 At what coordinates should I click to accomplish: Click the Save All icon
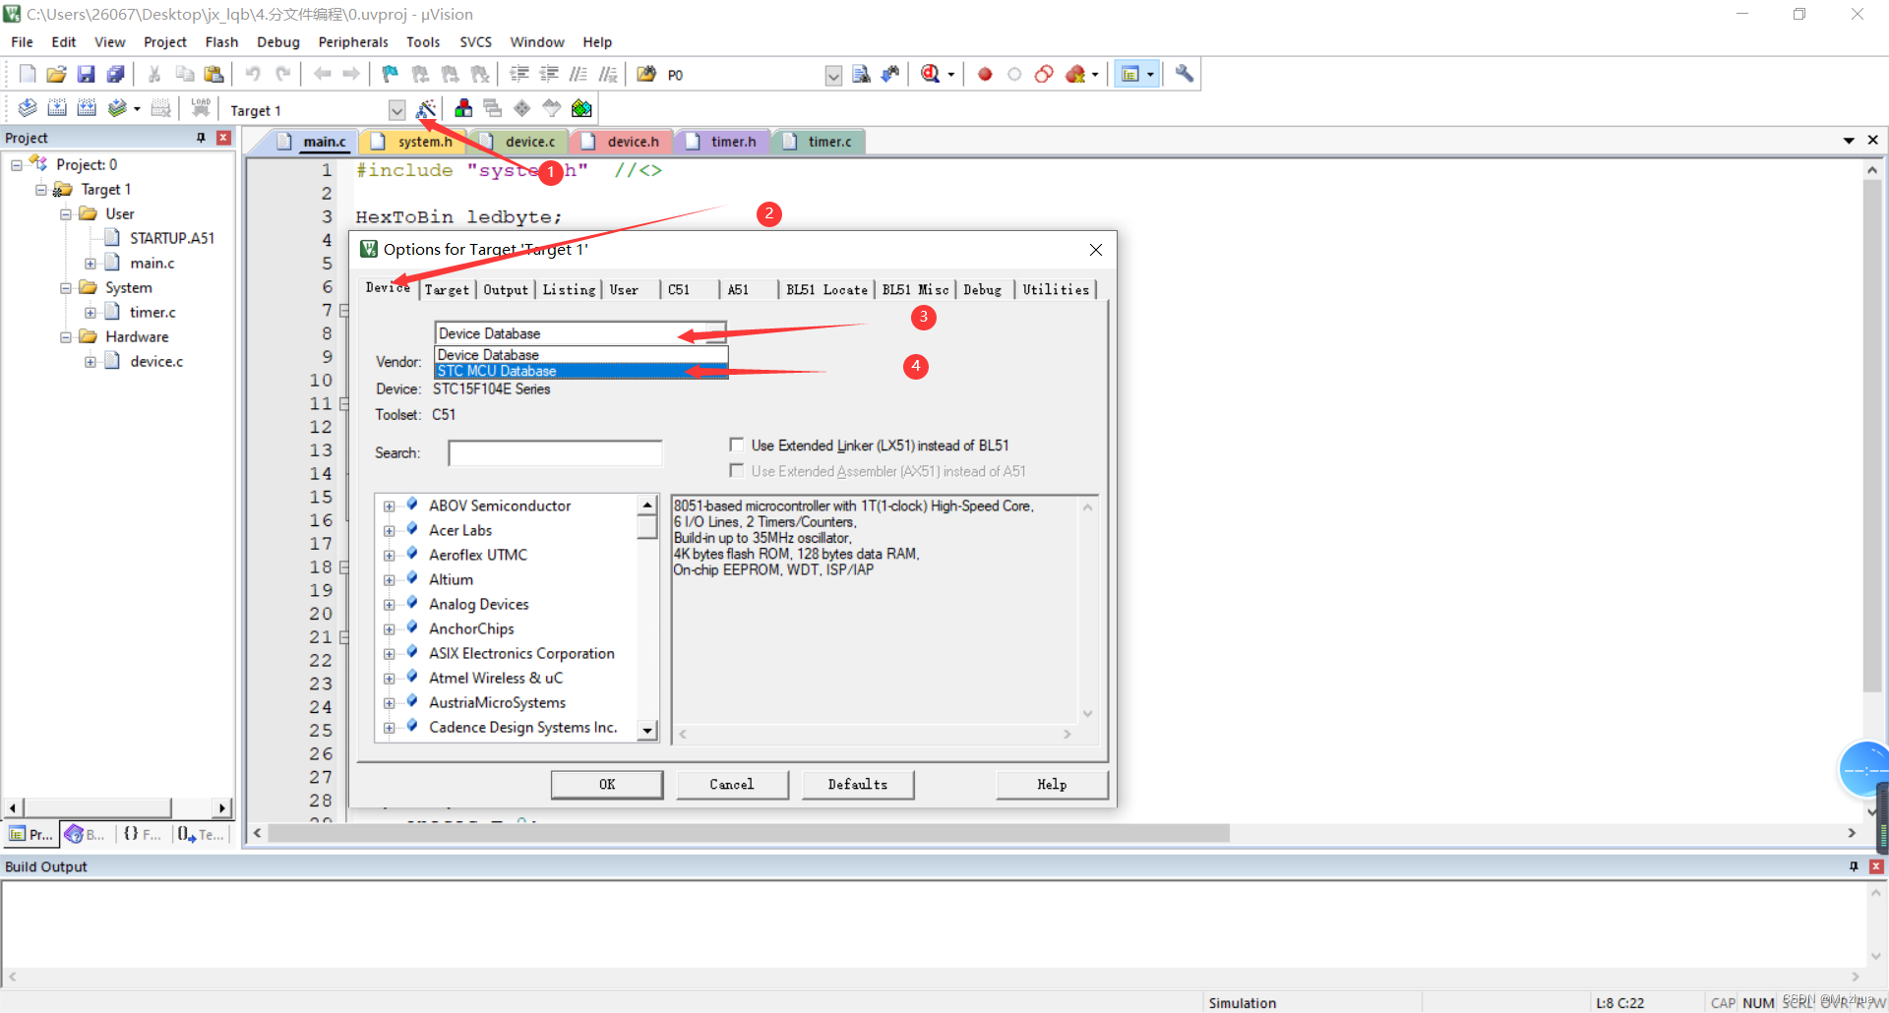pos(116,74)
